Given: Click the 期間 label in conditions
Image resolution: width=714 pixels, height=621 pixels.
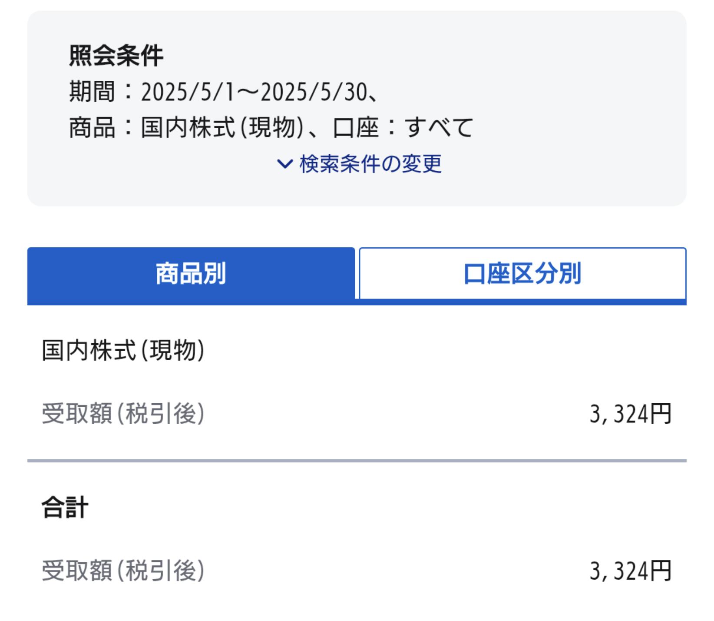Looking at the screenshot, I should click(92, 92).
